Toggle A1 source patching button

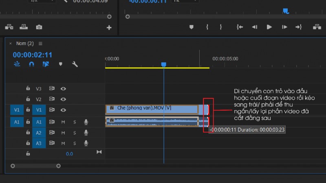[17, 122]
